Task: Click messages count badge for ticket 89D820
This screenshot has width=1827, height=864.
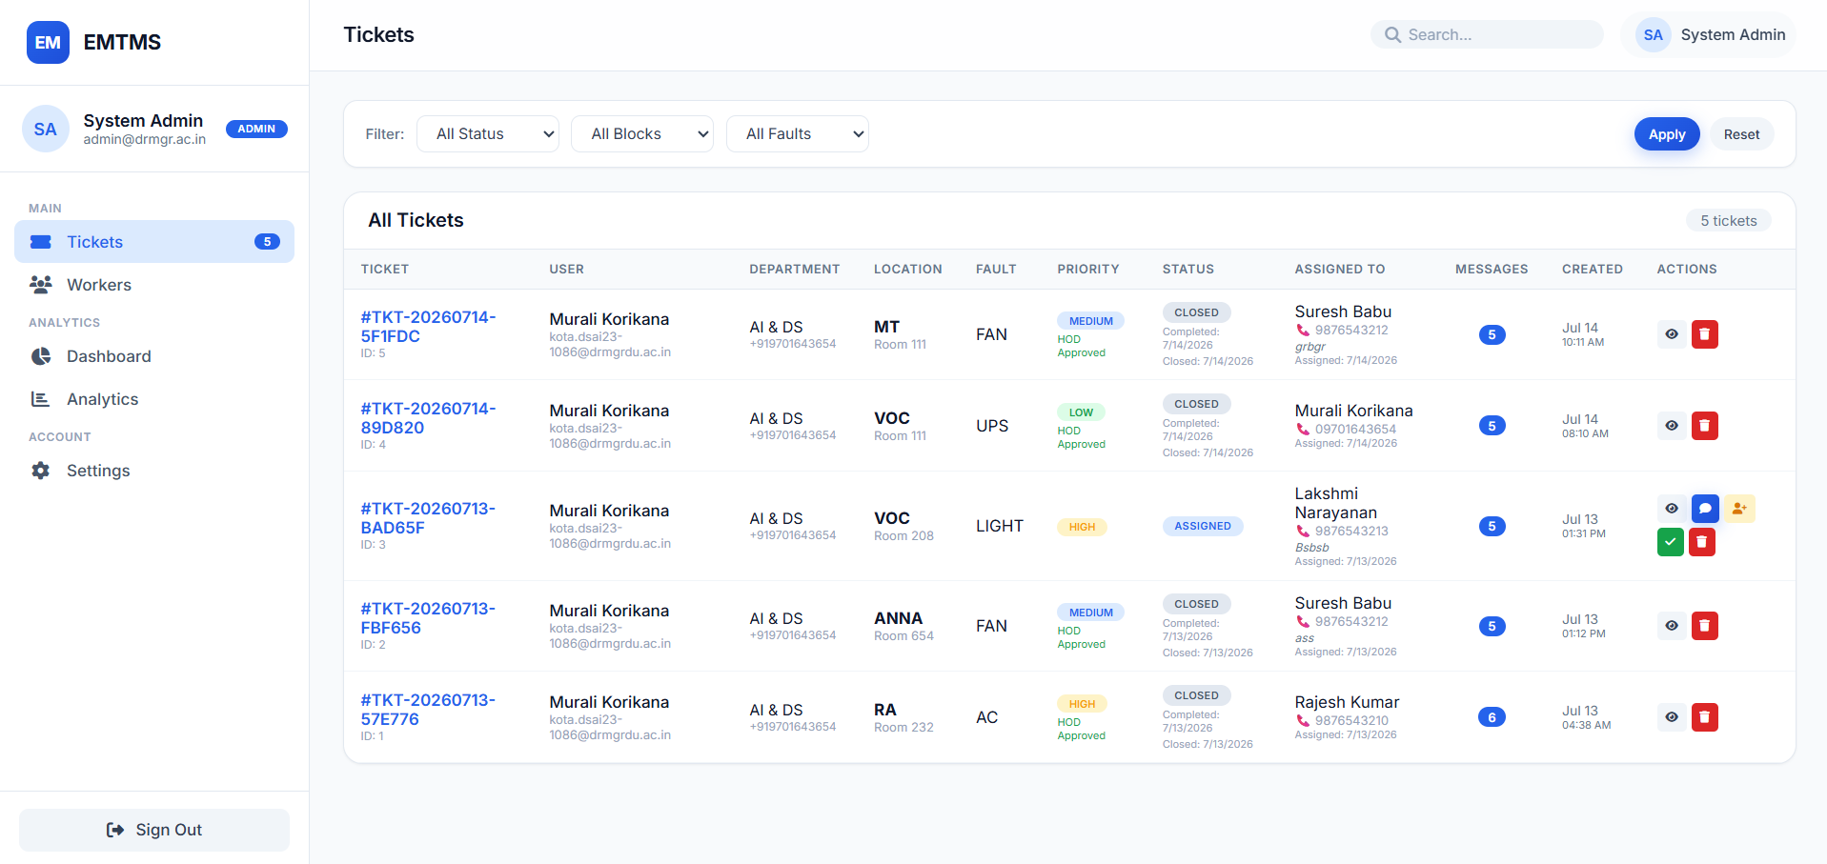Action: click(x=1492, y=426)
